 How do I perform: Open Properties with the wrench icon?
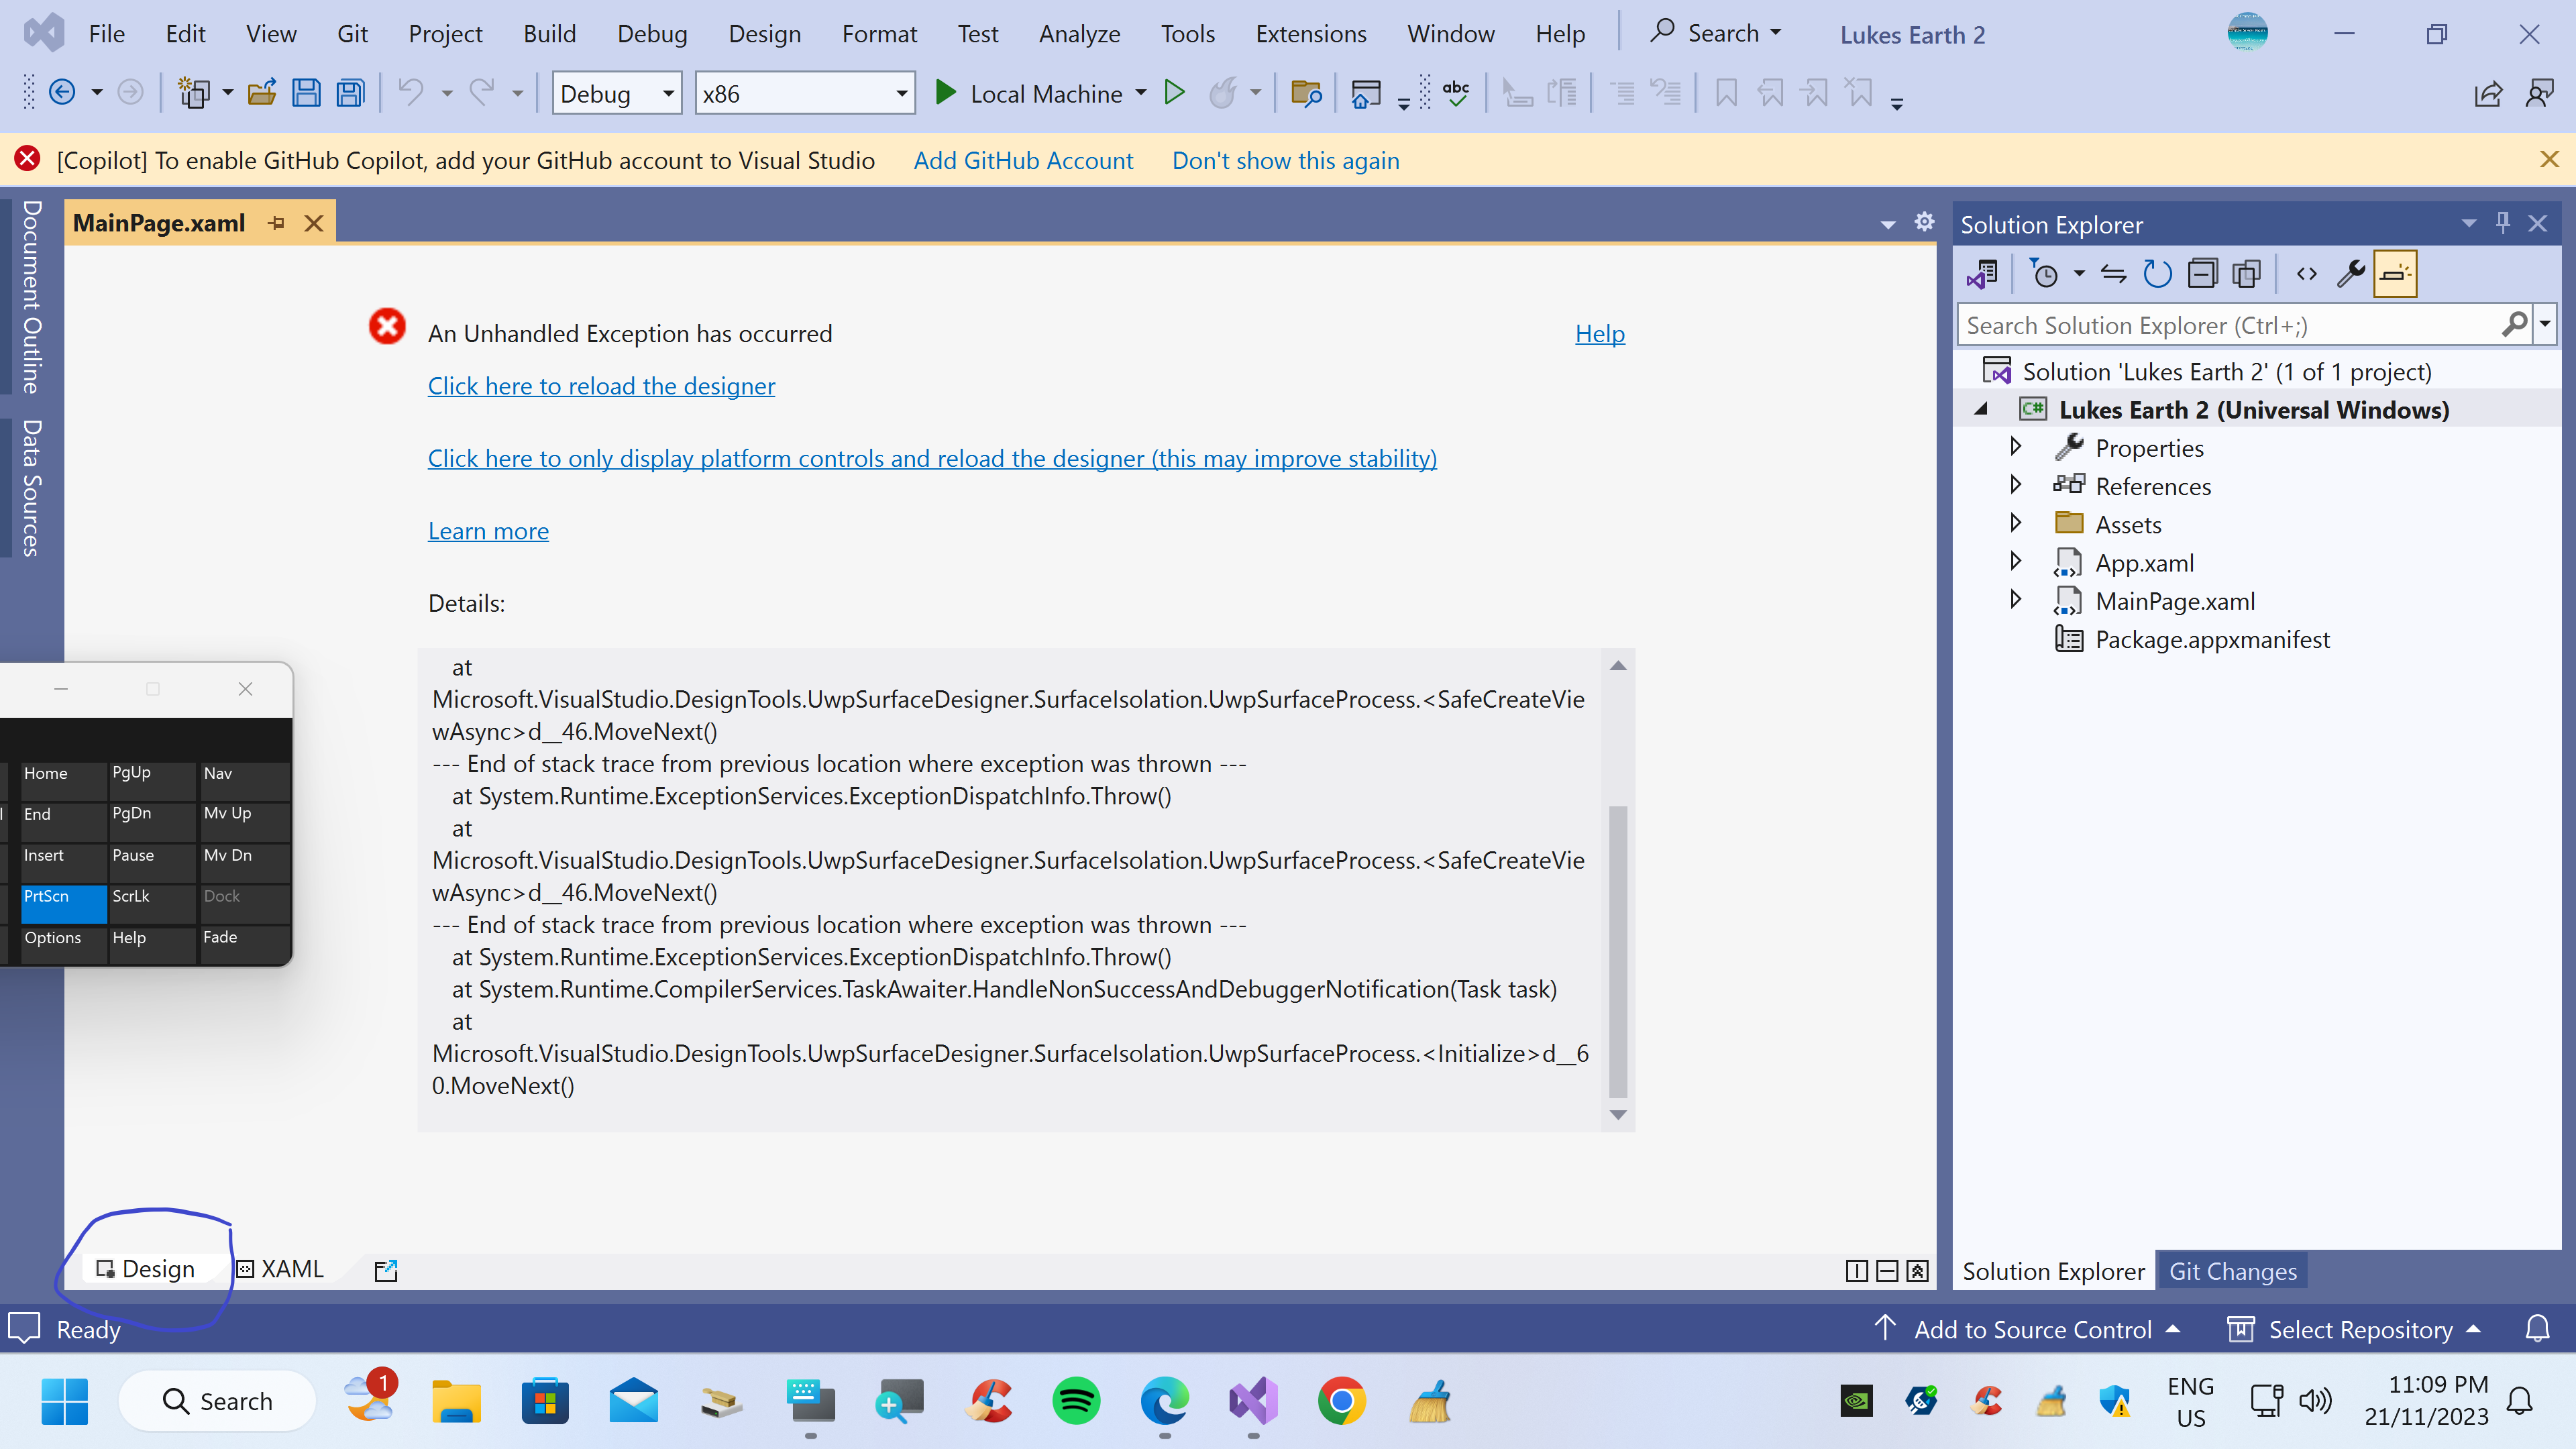point(2352,273)
